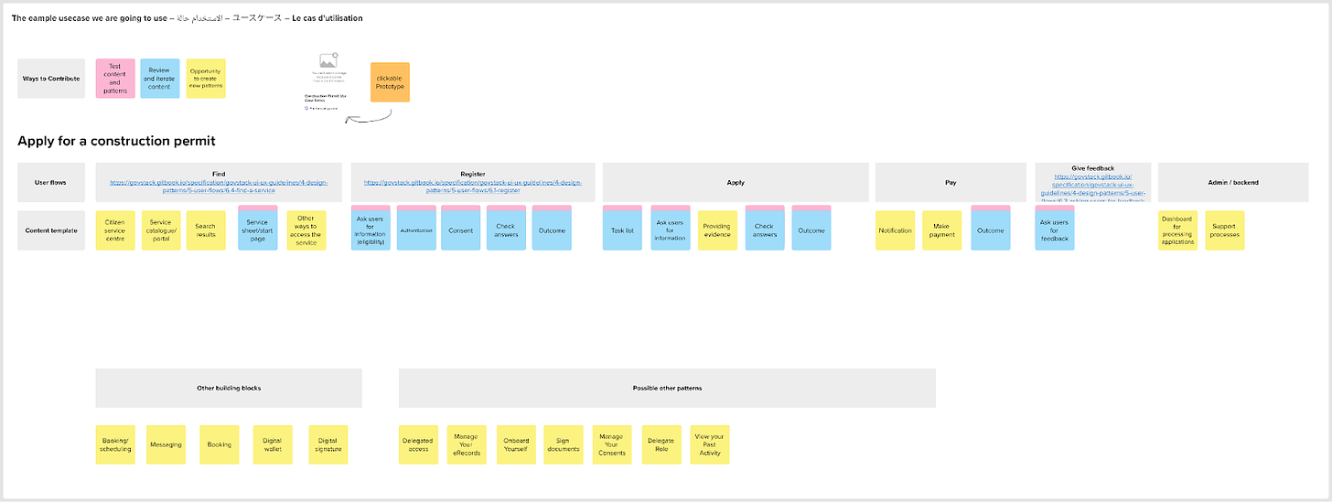Select the Opportunity to create new patterns note

click(206, 79)
